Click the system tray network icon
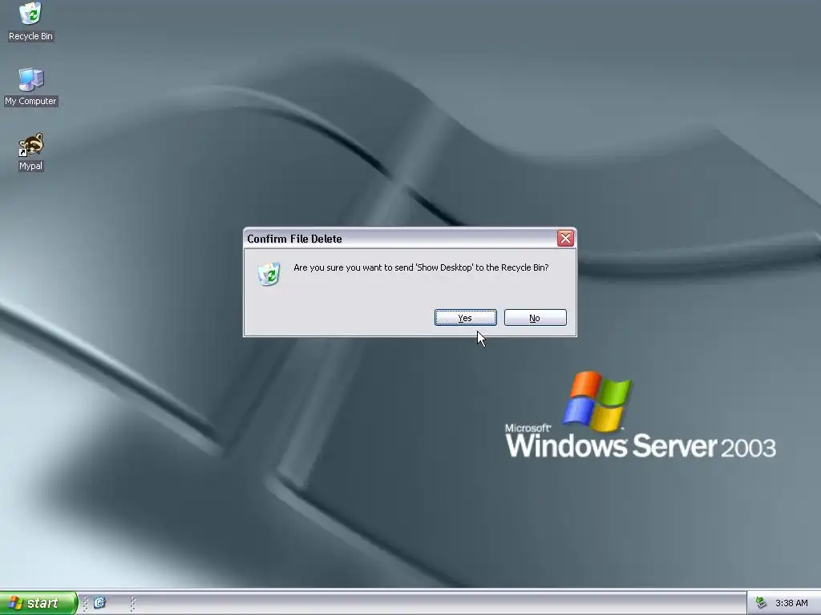 (x=762, y=603)
